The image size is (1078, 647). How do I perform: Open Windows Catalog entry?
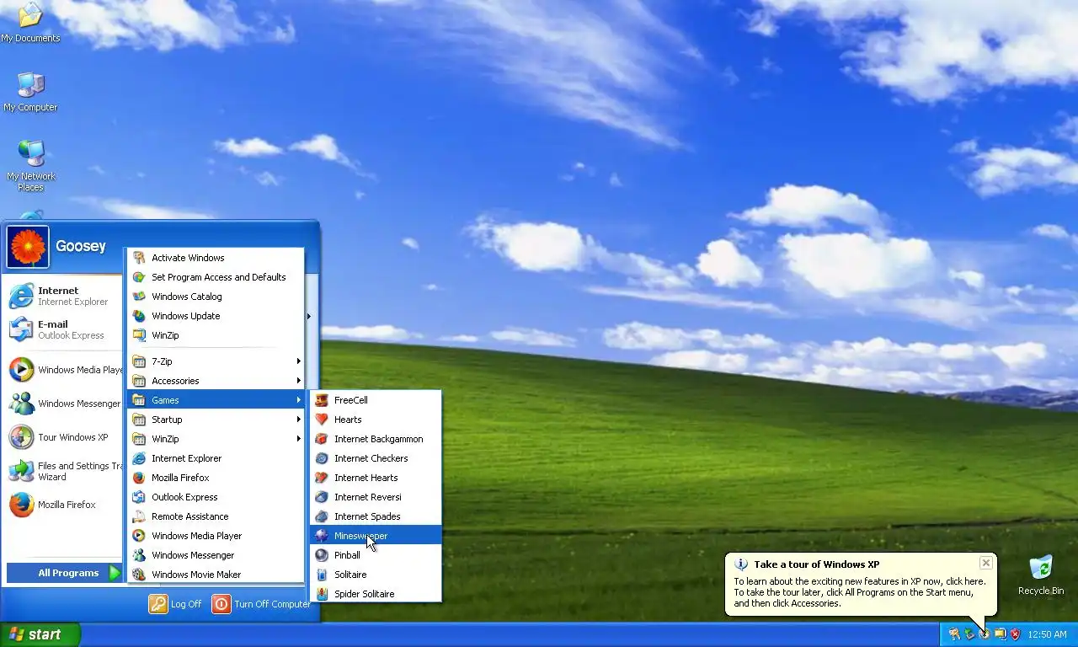[x=216, y=297]
